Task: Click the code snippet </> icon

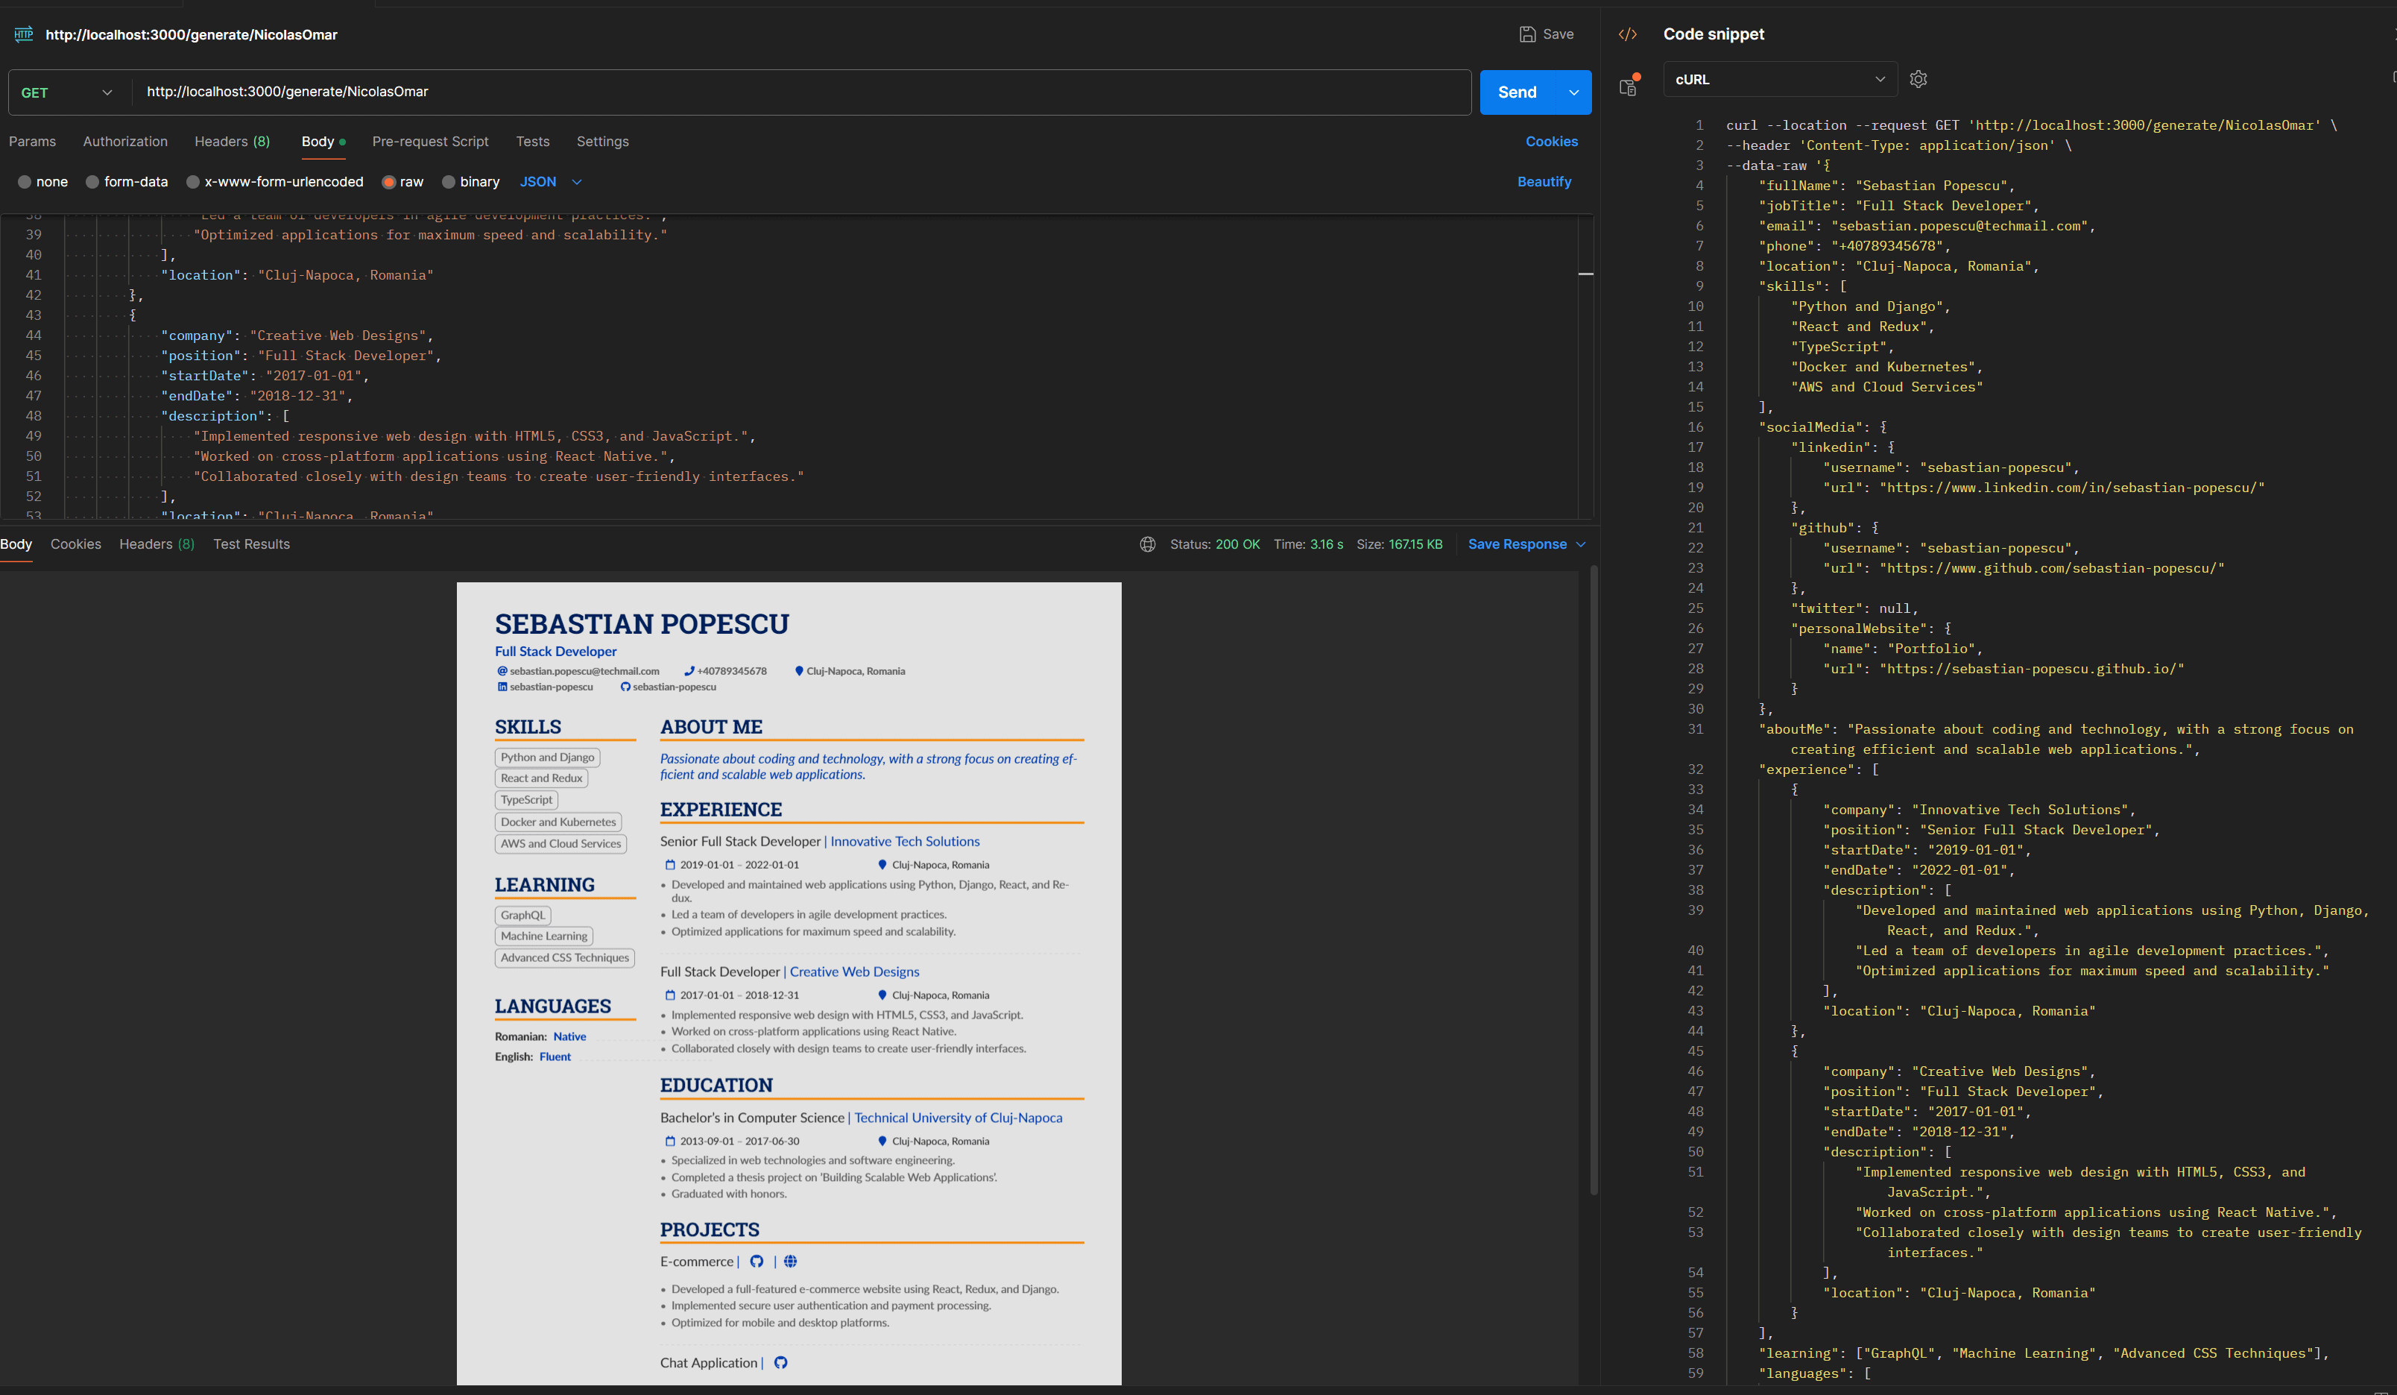Action: click(x=1628, y=34)
